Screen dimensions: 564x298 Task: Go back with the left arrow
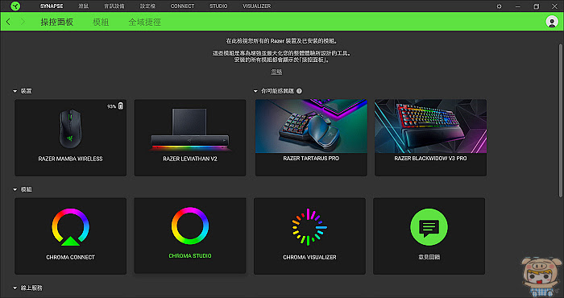(8, 22)
